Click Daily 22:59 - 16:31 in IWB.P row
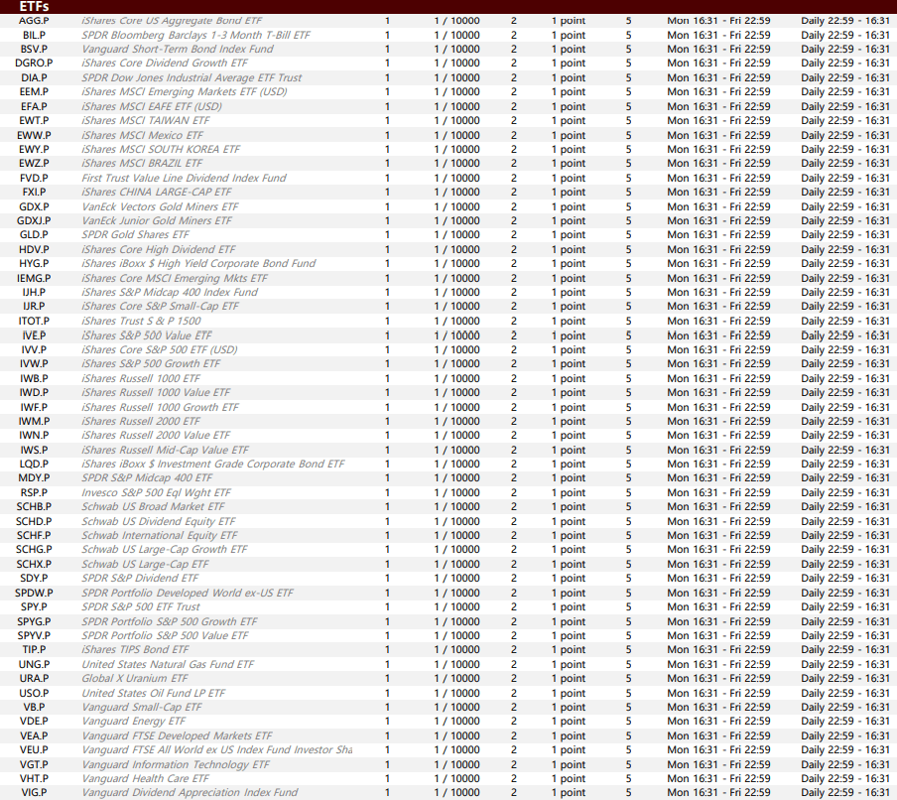Screen dimensions: 897x800 pyautogui.click(x=845, y=378)
